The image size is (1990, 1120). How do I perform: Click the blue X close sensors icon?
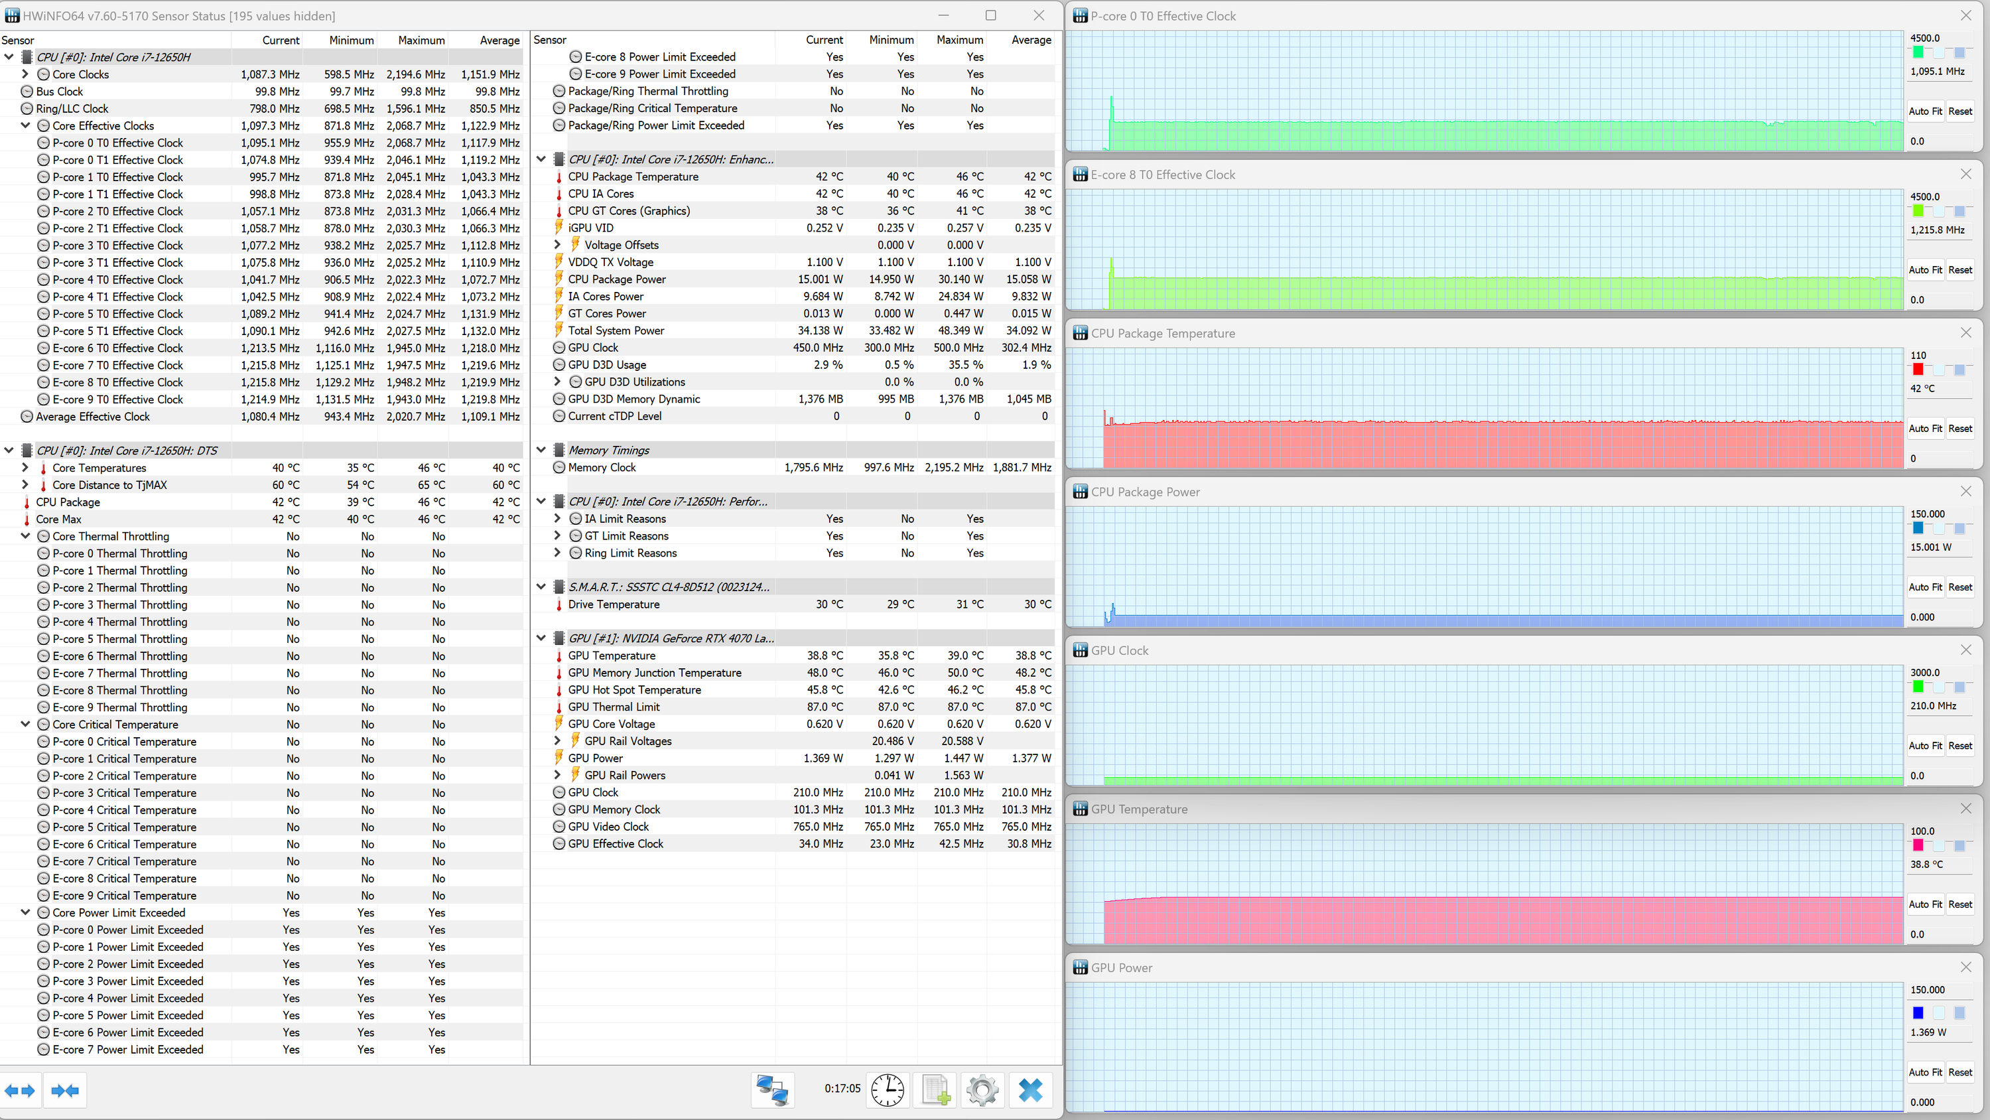1029,1090
